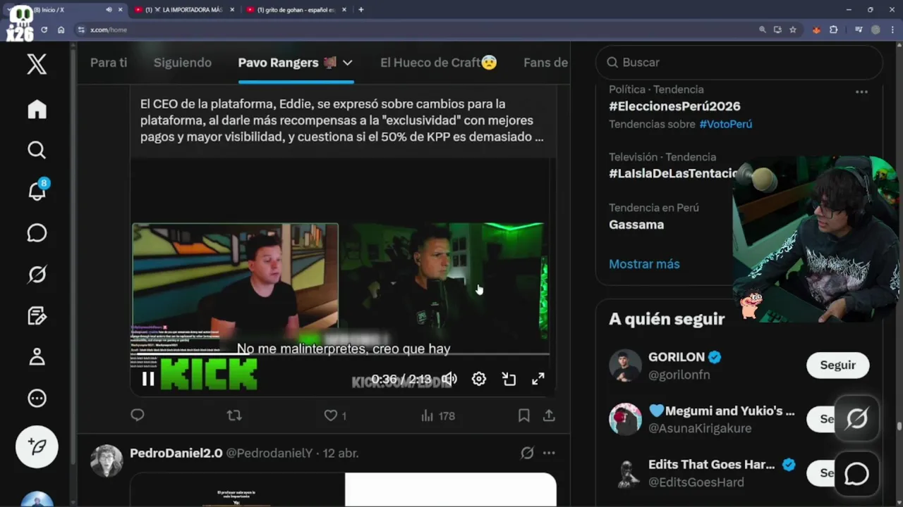Open Explore search icon in sidebar

37,150
